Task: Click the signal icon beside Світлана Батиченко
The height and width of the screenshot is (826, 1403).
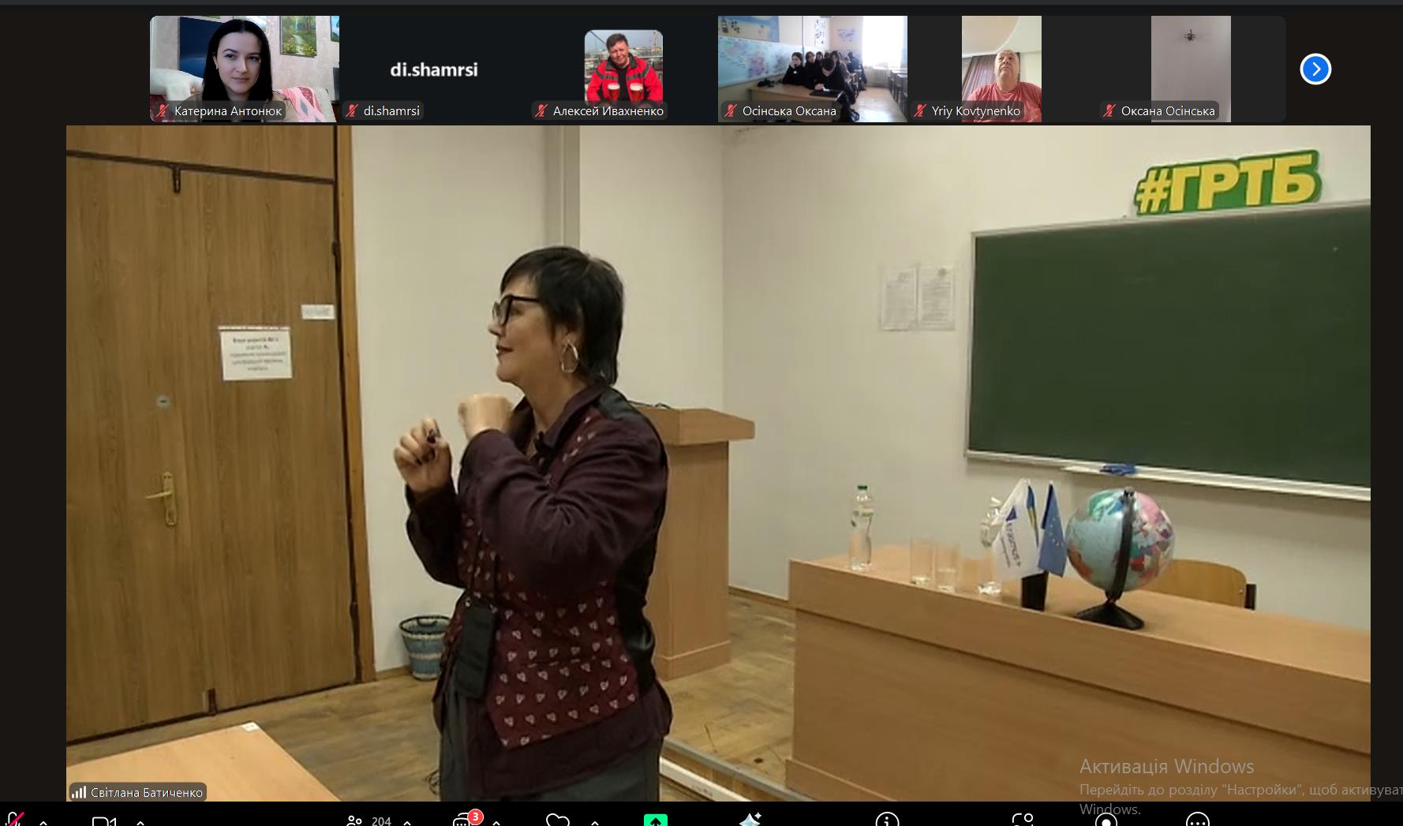Action: (79, 792)
